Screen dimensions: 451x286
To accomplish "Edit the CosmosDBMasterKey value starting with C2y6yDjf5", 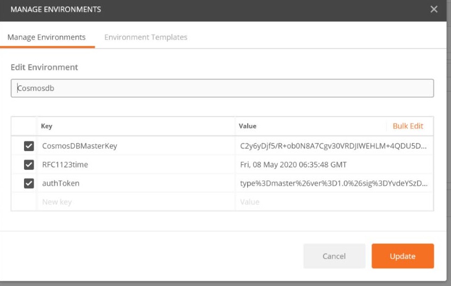I will (x=334, y=146).
